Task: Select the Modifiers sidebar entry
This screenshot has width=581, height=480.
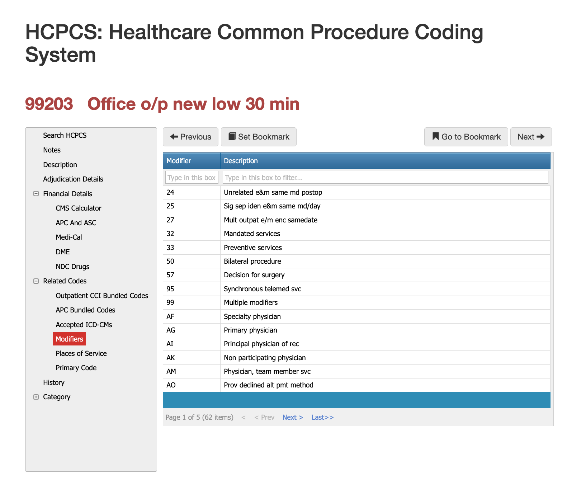Action: pos(69,339)
